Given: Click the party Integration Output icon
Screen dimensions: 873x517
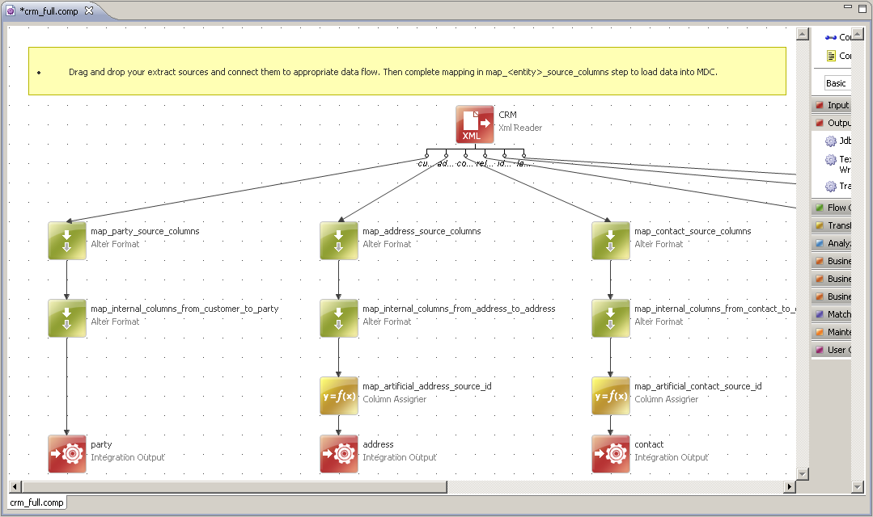Looking at the screenshot, I should pyautogui.click(x=66, y=454).
